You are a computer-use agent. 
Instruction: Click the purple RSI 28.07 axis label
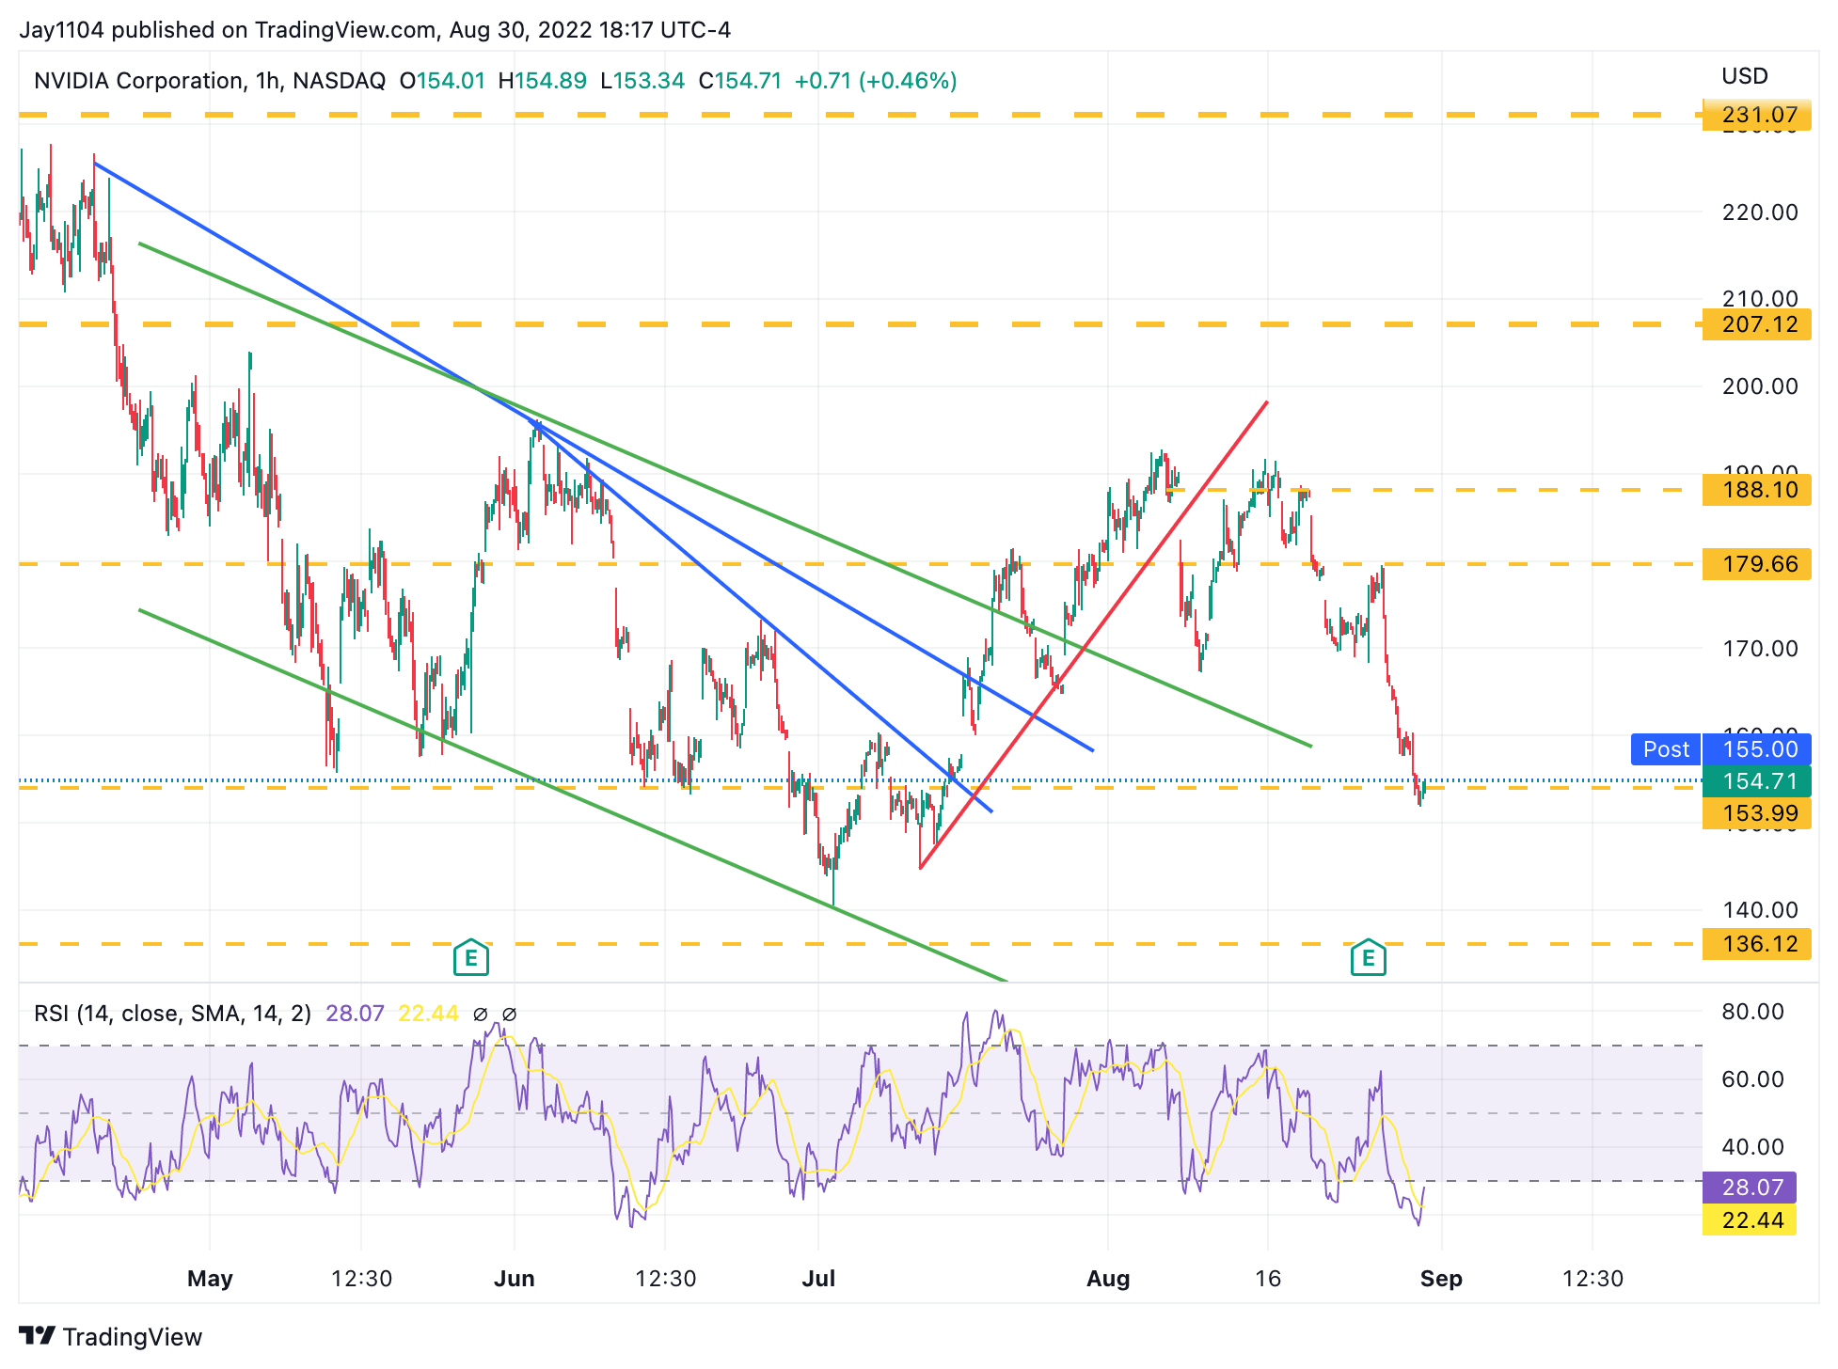(1750, 1188)
